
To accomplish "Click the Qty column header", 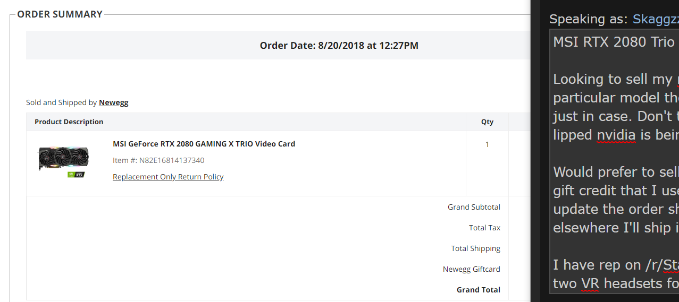I will [487, 122].
